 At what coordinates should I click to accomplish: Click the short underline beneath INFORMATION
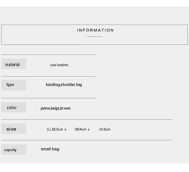[94, 36]
